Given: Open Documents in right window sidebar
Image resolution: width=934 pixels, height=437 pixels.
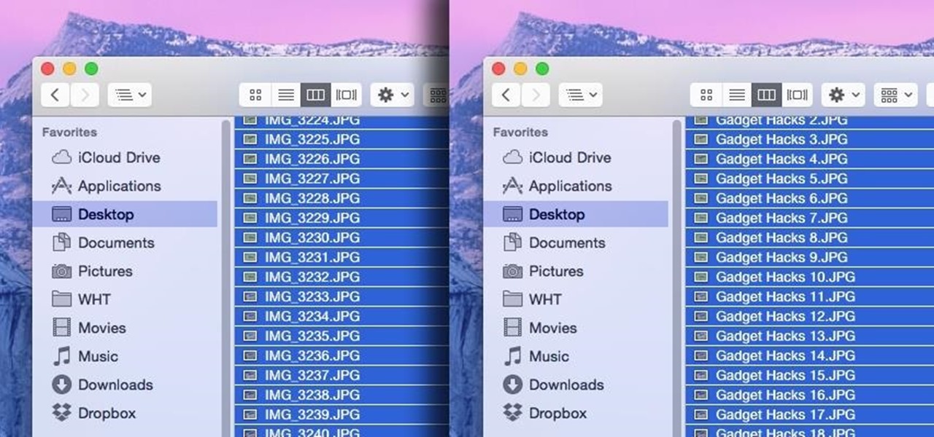Looking at the screenshot, I should [x=576, y=243].
